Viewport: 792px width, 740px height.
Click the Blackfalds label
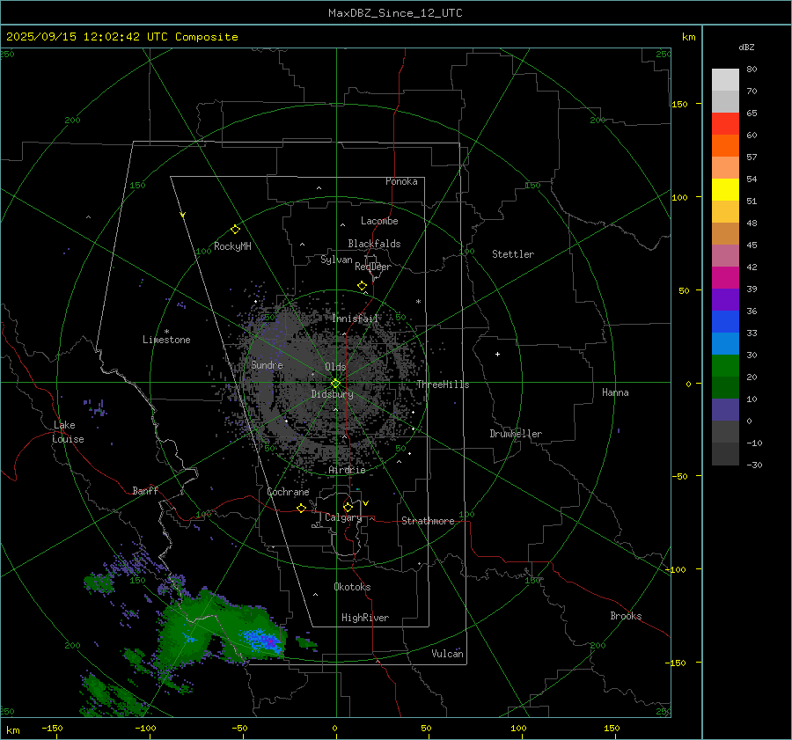374,244
